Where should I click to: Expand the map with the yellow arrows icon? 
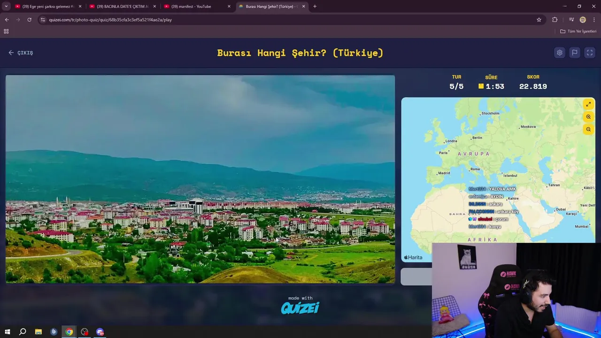(588, 104)
